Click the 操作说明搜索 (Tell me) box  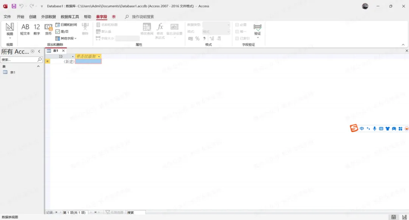coord(143,16)
